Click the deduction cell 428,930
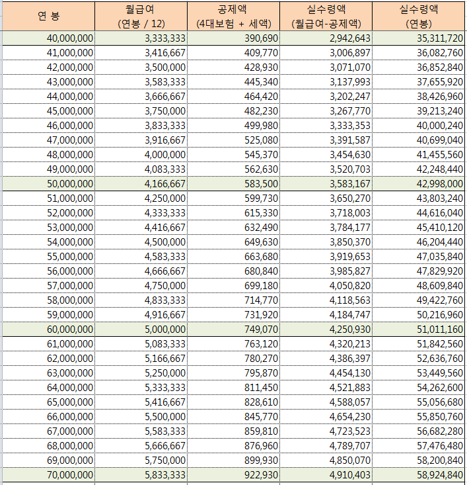This screenshot has width=467, height=485. click(x=234, y=67)
